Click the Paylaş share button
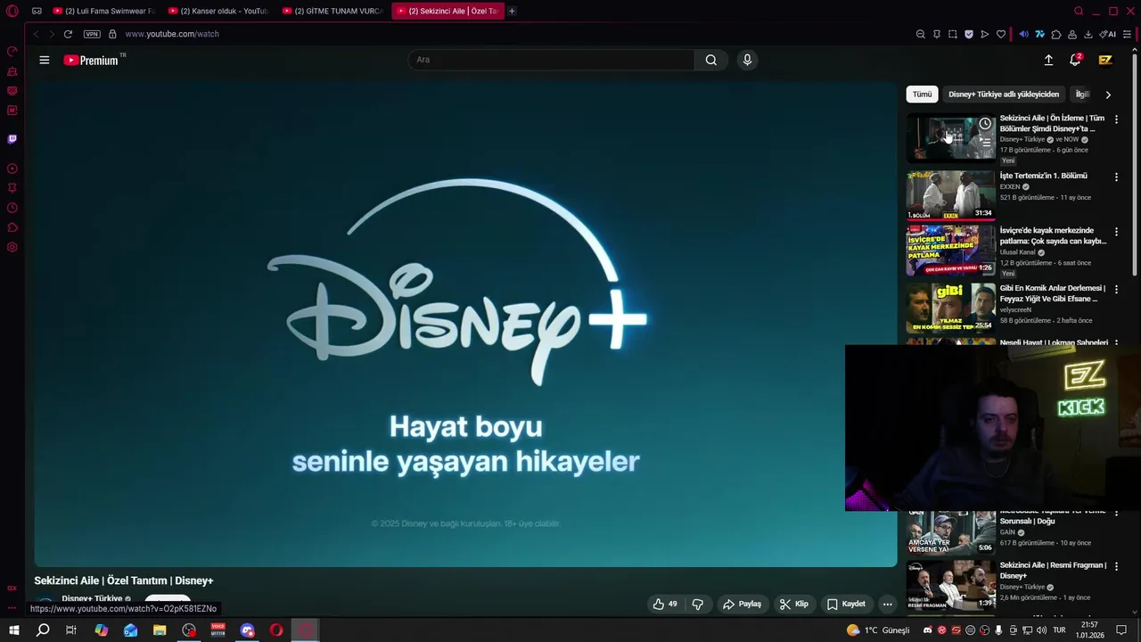Image resolution: width=1141 pixels, height=642 pixels. click(743, 604)
